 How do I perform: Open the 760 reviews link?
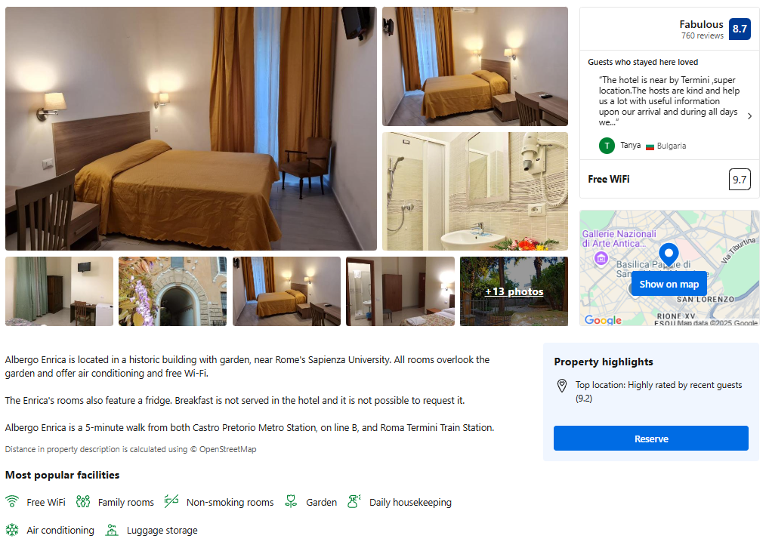[703, 35]
